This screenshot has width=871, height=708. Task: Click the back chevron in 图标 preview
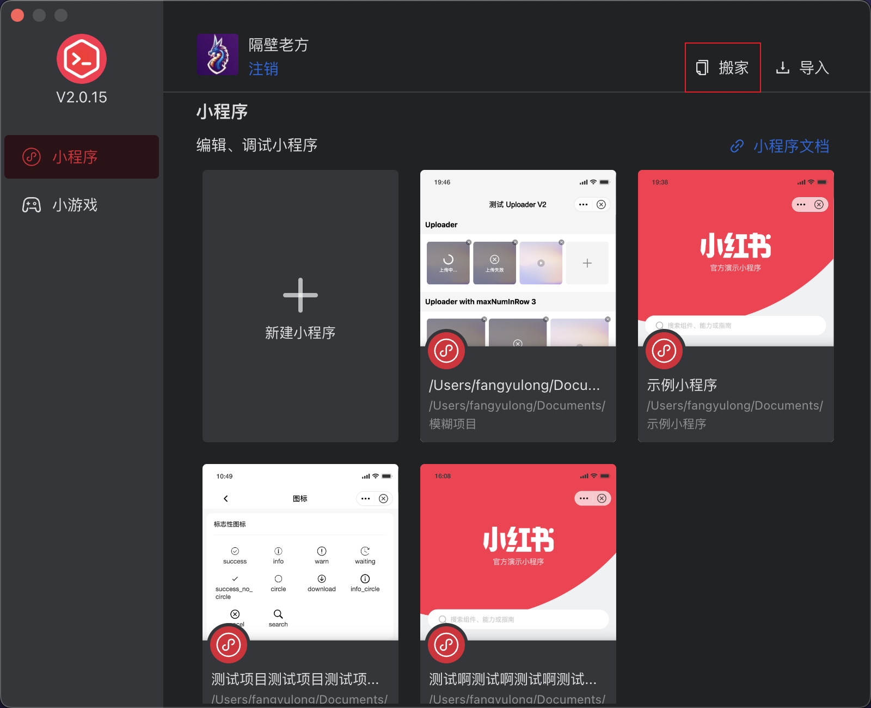[226, 498]
